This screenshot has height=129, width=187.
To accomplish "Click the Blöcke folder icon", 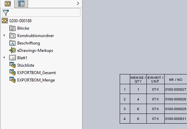I will tap(13, 28).
